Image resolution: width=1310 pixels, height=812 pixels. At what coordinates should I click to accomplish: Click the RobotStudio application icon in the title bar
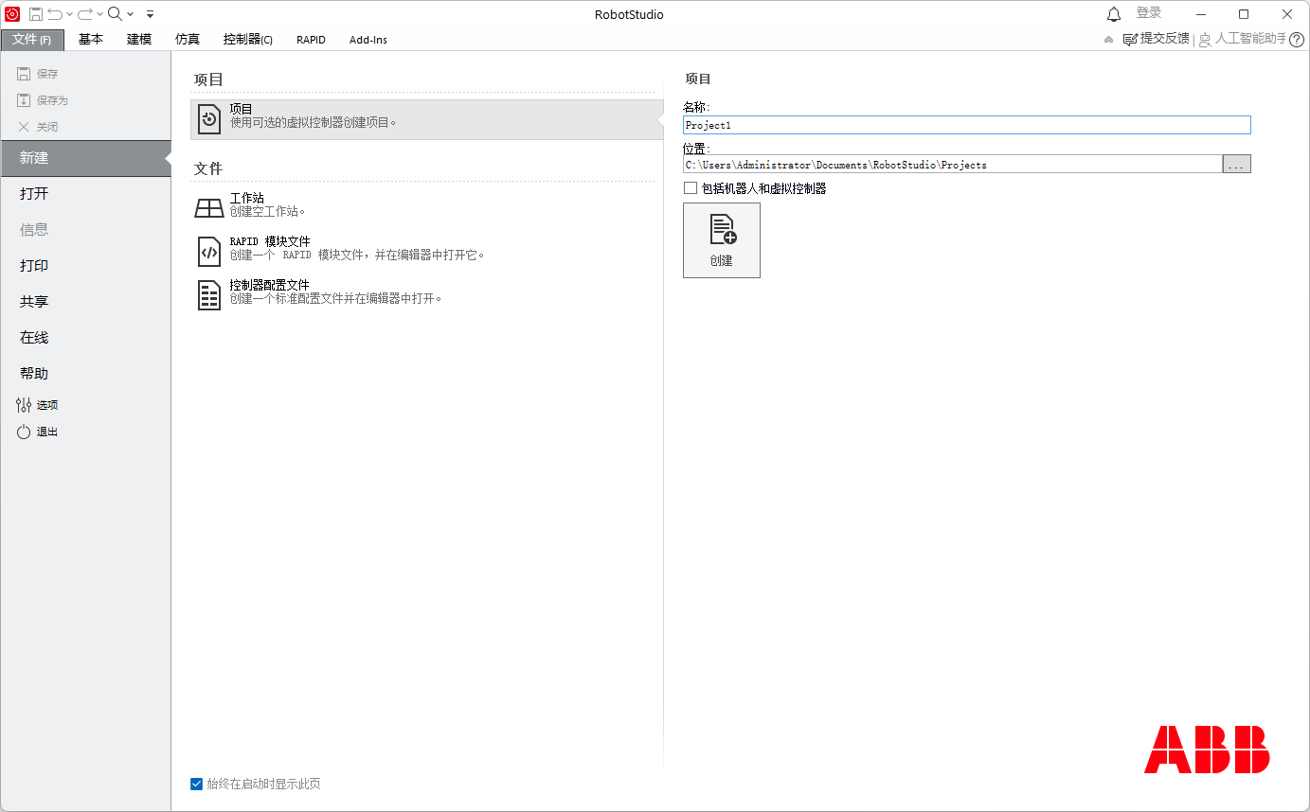(12, 14)
